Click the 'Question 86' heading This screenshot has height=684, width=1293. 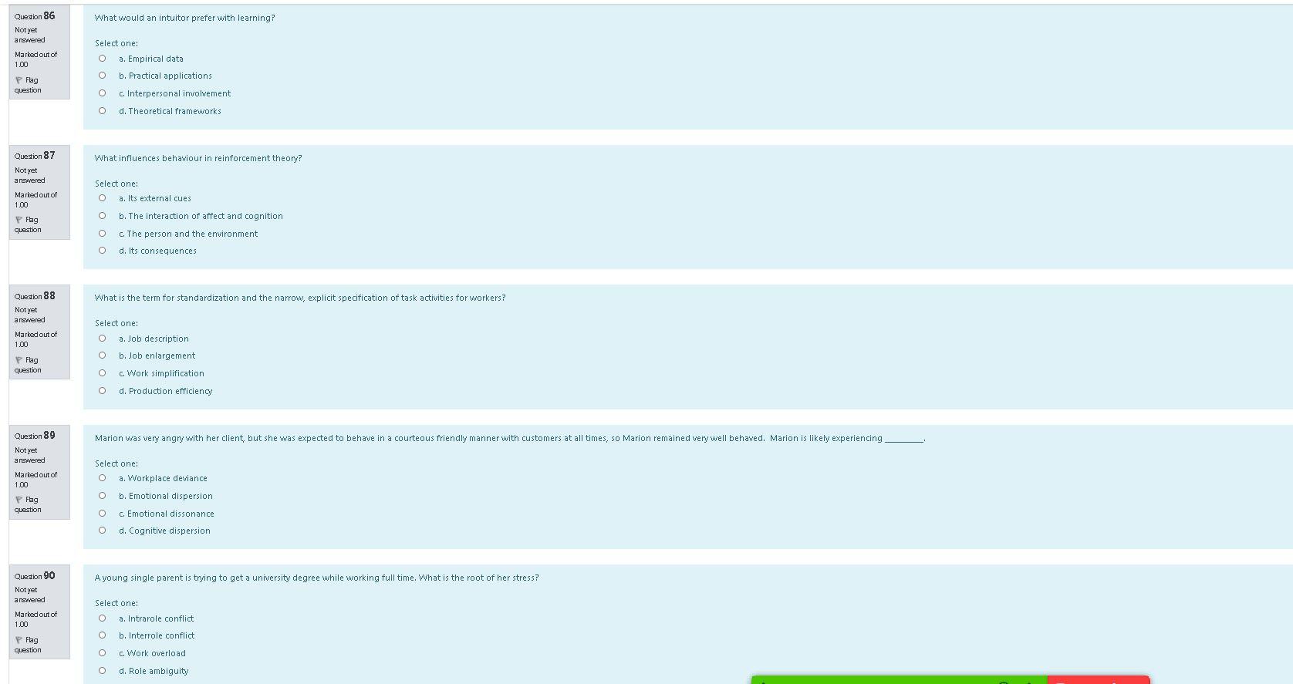coord(35,16)
